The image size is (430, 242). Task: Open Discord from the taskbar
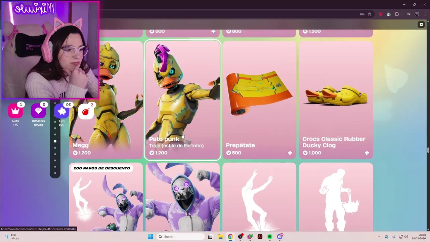[280, 237]
